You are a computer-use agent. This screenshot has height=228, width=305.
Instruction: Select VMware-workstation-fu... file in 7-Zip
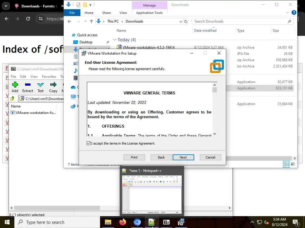tap(33, 113)
